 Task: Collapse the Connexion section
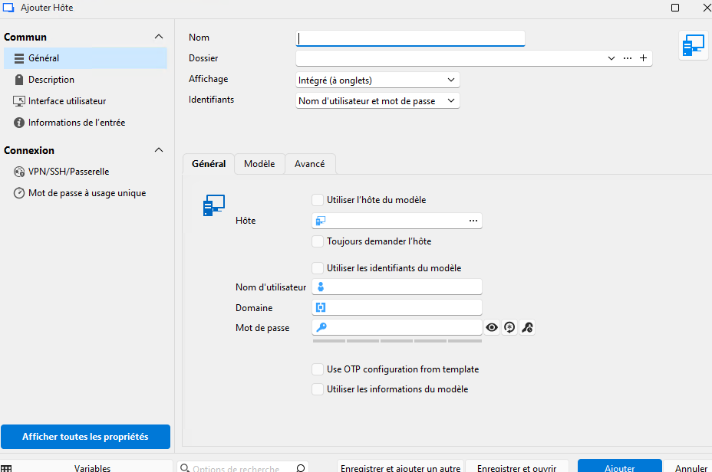(x=159, y=150)
